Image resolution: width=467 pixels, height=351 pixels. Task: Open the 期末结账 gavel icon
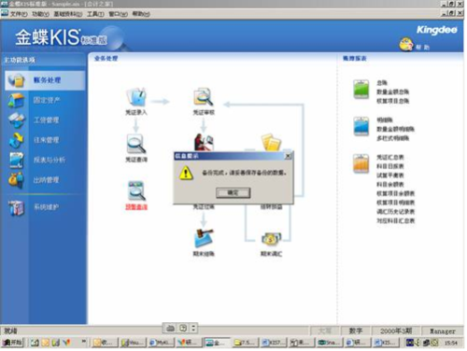tap(204, 238)
